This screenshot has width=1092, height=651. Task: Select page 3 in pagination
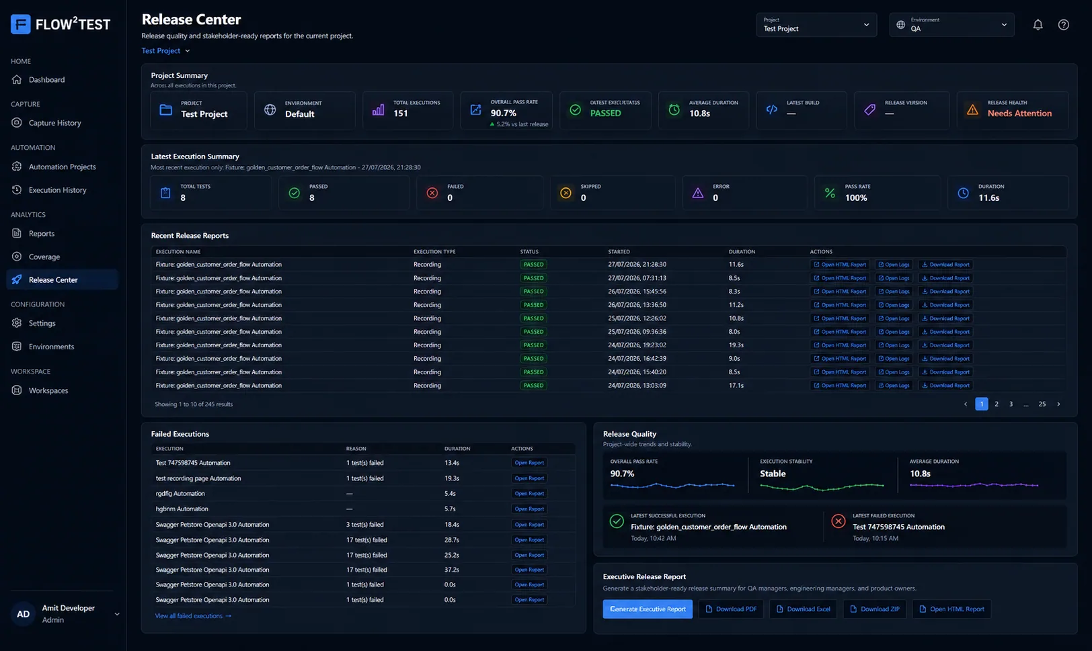[1011, 404]
